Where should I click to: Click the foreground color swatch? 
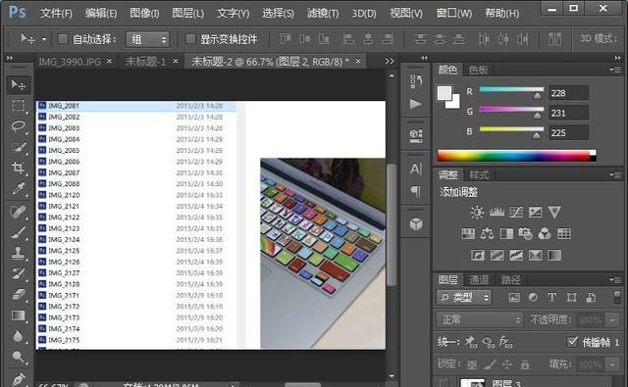[445, 93]
